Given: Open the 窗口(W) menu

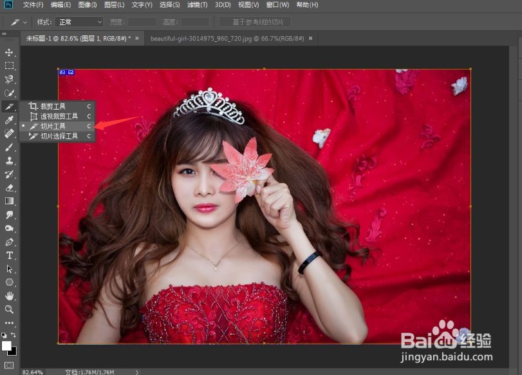Looking at the screenshot, I should 277,5.
